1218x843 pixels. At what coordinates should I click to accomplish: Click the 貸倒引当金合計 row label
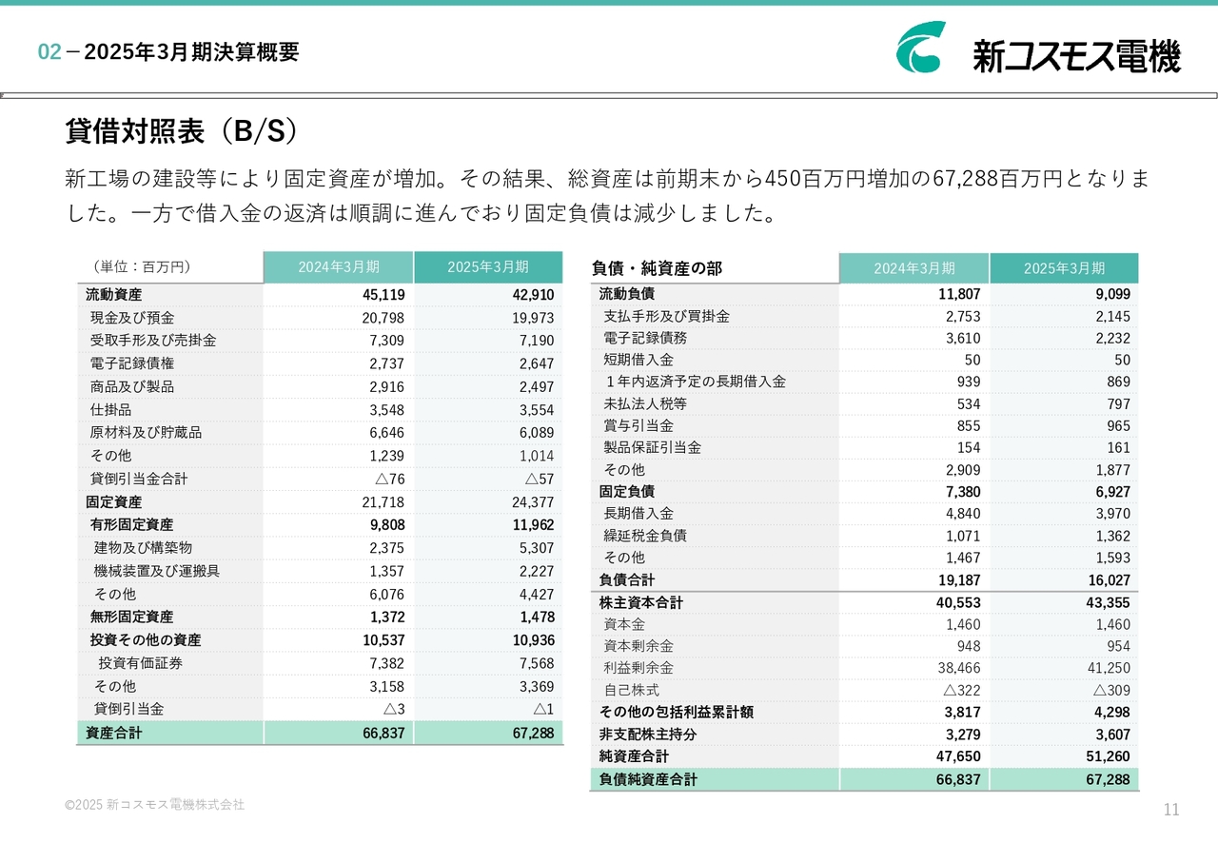139,479
